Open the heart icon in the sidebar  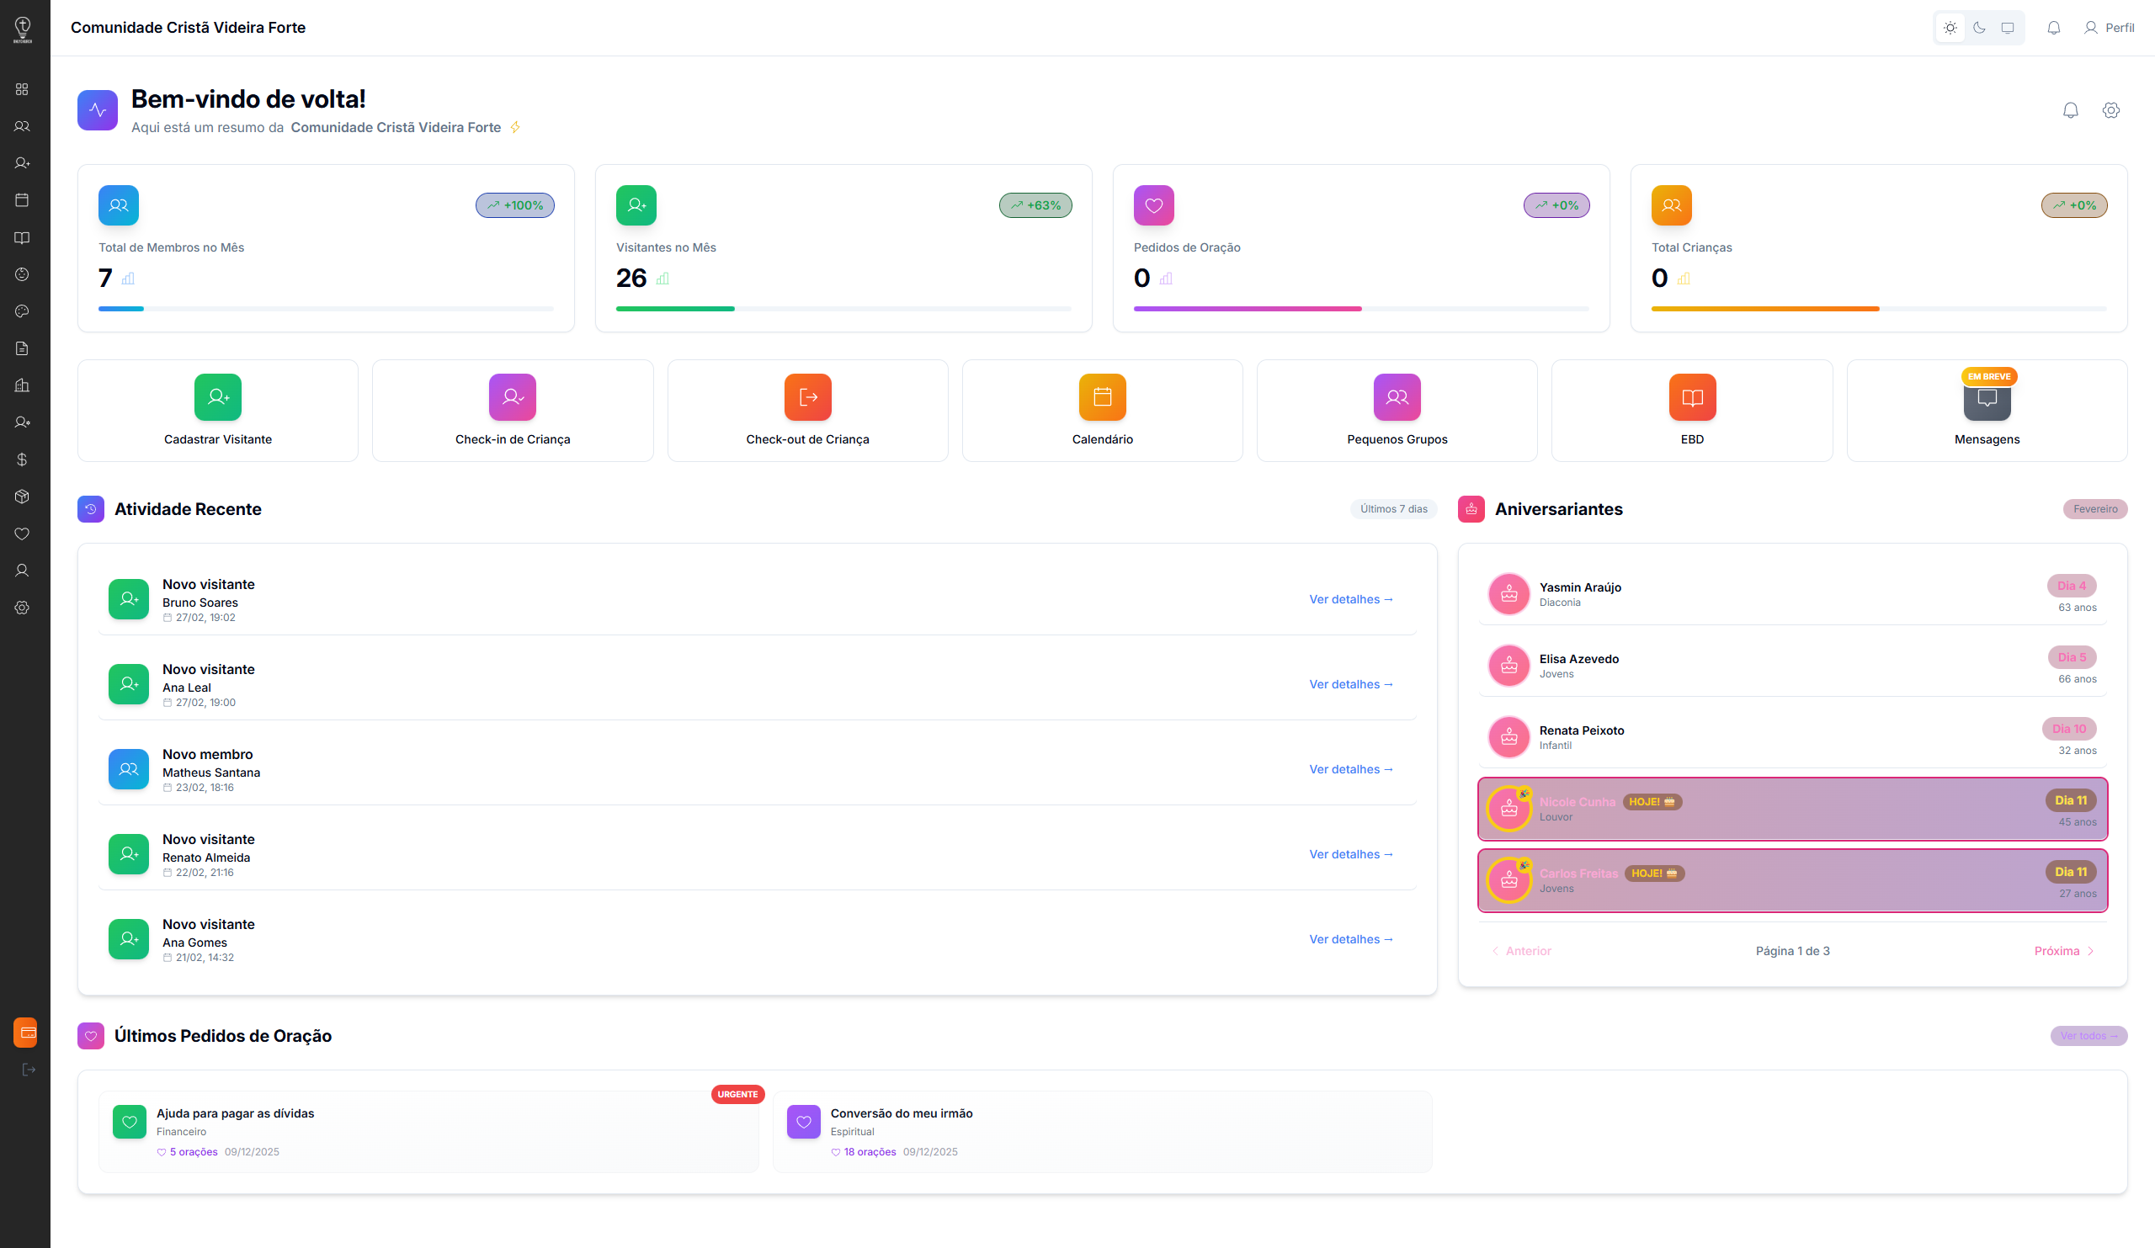point(22,534)
